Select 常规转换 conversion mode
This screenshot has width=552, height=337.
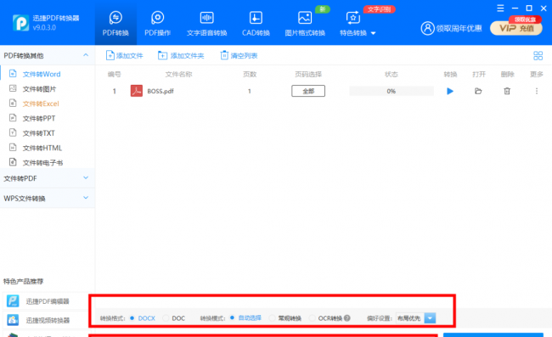(285, 318)
